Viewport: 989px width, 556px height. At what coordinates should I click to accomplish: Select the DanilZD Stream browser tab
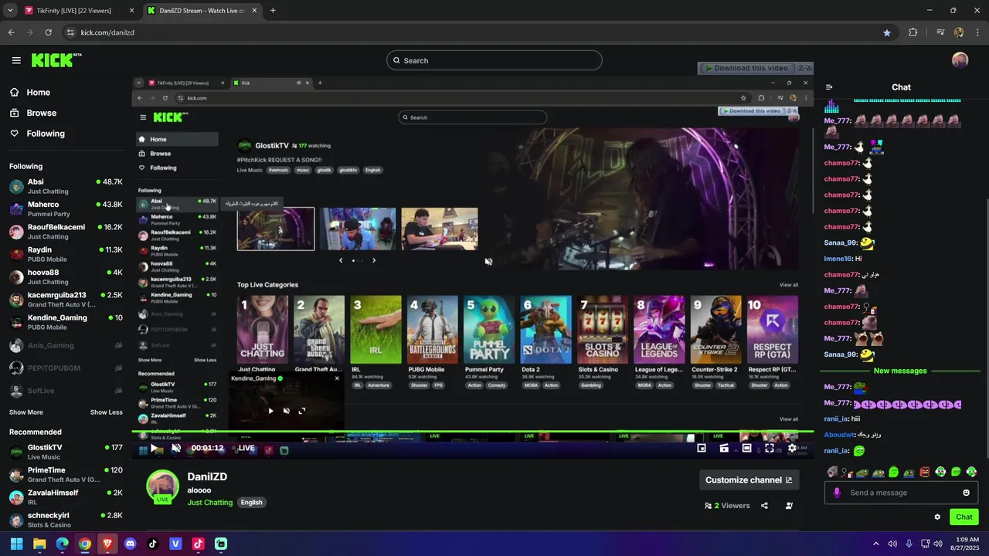click(x=202, y=11)
